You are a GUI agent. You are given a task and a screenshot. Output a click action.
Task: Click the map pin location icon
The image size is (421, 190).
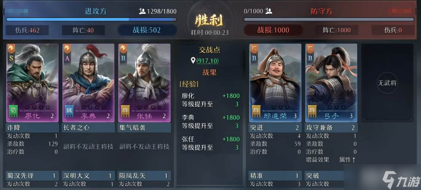(193, 61)
